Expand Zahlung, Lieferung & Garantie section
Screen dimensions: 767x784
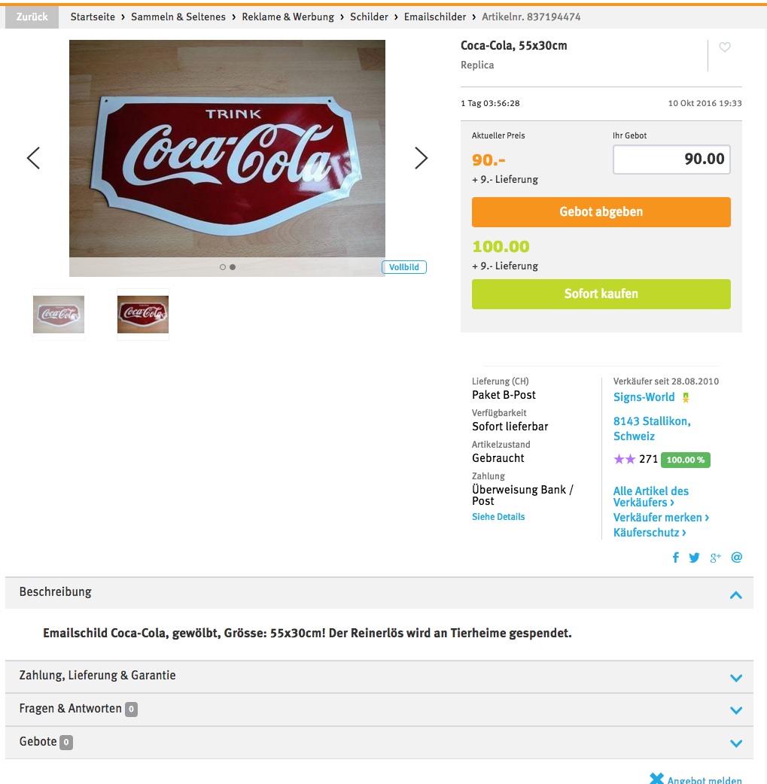point(735,678)
